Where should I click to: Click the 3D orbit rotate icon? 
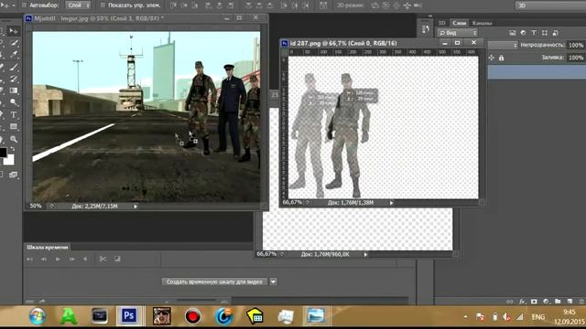click(374, 5)
